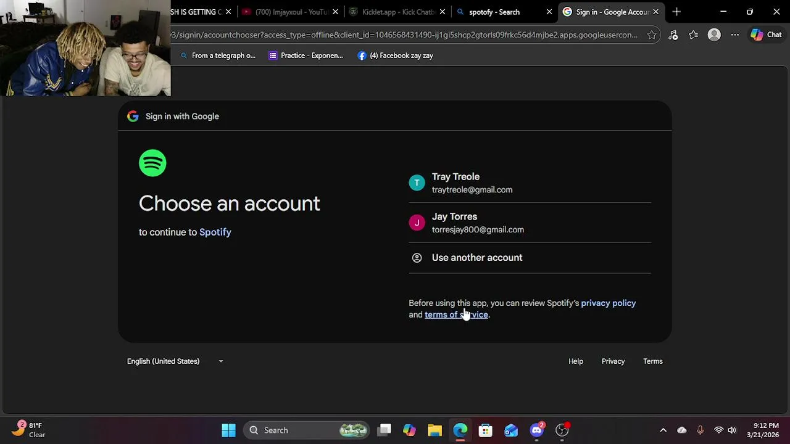Click the Spotify logo icon
This screenshot has height=444, width=790.
152,163
